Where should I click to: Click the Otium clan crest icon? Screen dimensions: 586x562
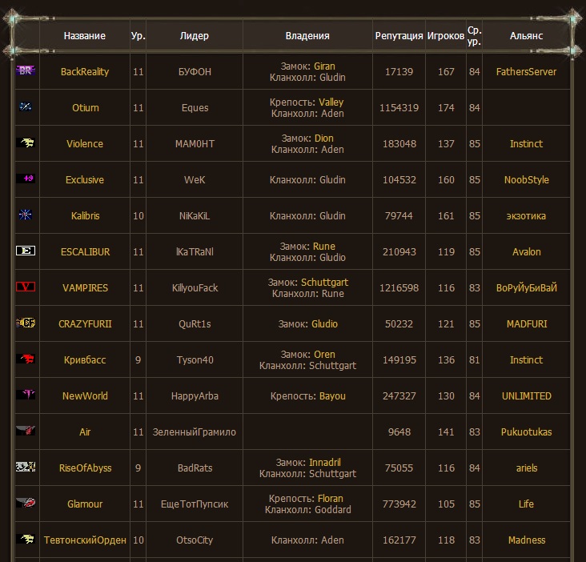(26, 106)
